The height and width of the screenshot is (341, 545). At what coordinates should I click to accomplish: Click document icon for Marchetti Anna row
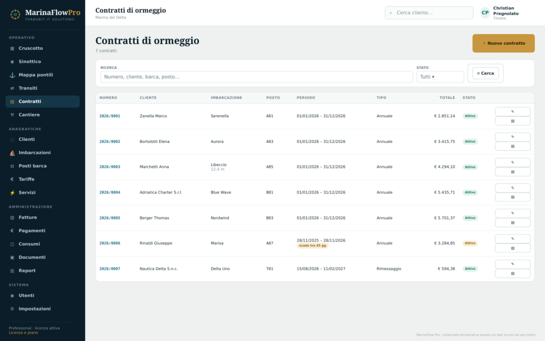click(513, 172)
